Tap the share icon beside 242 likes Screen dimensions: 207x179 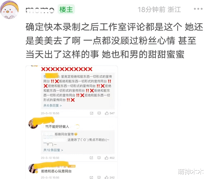tap(91, 177)
